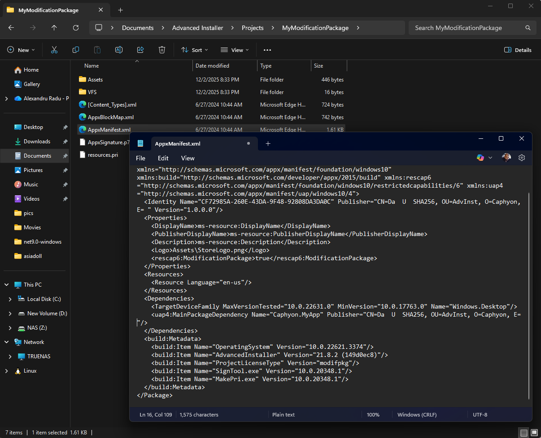Expand This PC in the navigation pane
The width and height of the screenshot is (541, 438).
(6, 284)
